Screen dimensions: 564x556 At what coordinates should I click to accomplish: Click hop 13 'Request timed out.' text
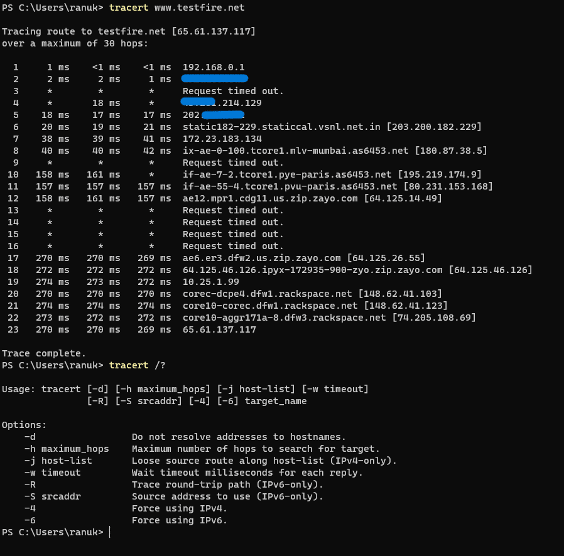[233, 210]
